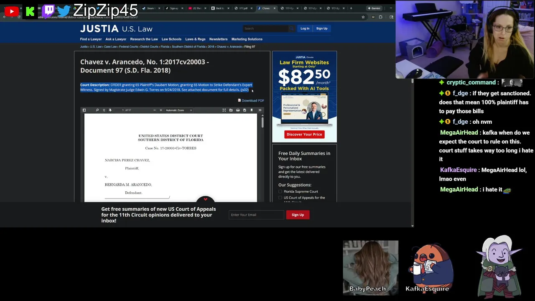535x301 pixels.
Task: Click the Federal Courts breadcrumb
Action: click(x=128, y=47)
